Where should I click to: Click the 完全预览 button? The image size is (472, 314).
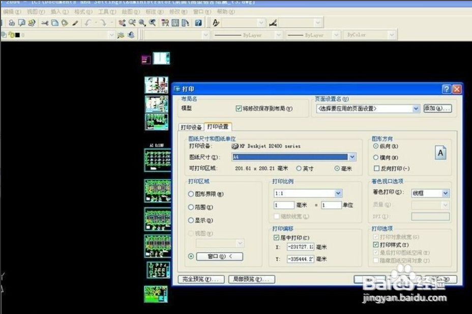200,279
